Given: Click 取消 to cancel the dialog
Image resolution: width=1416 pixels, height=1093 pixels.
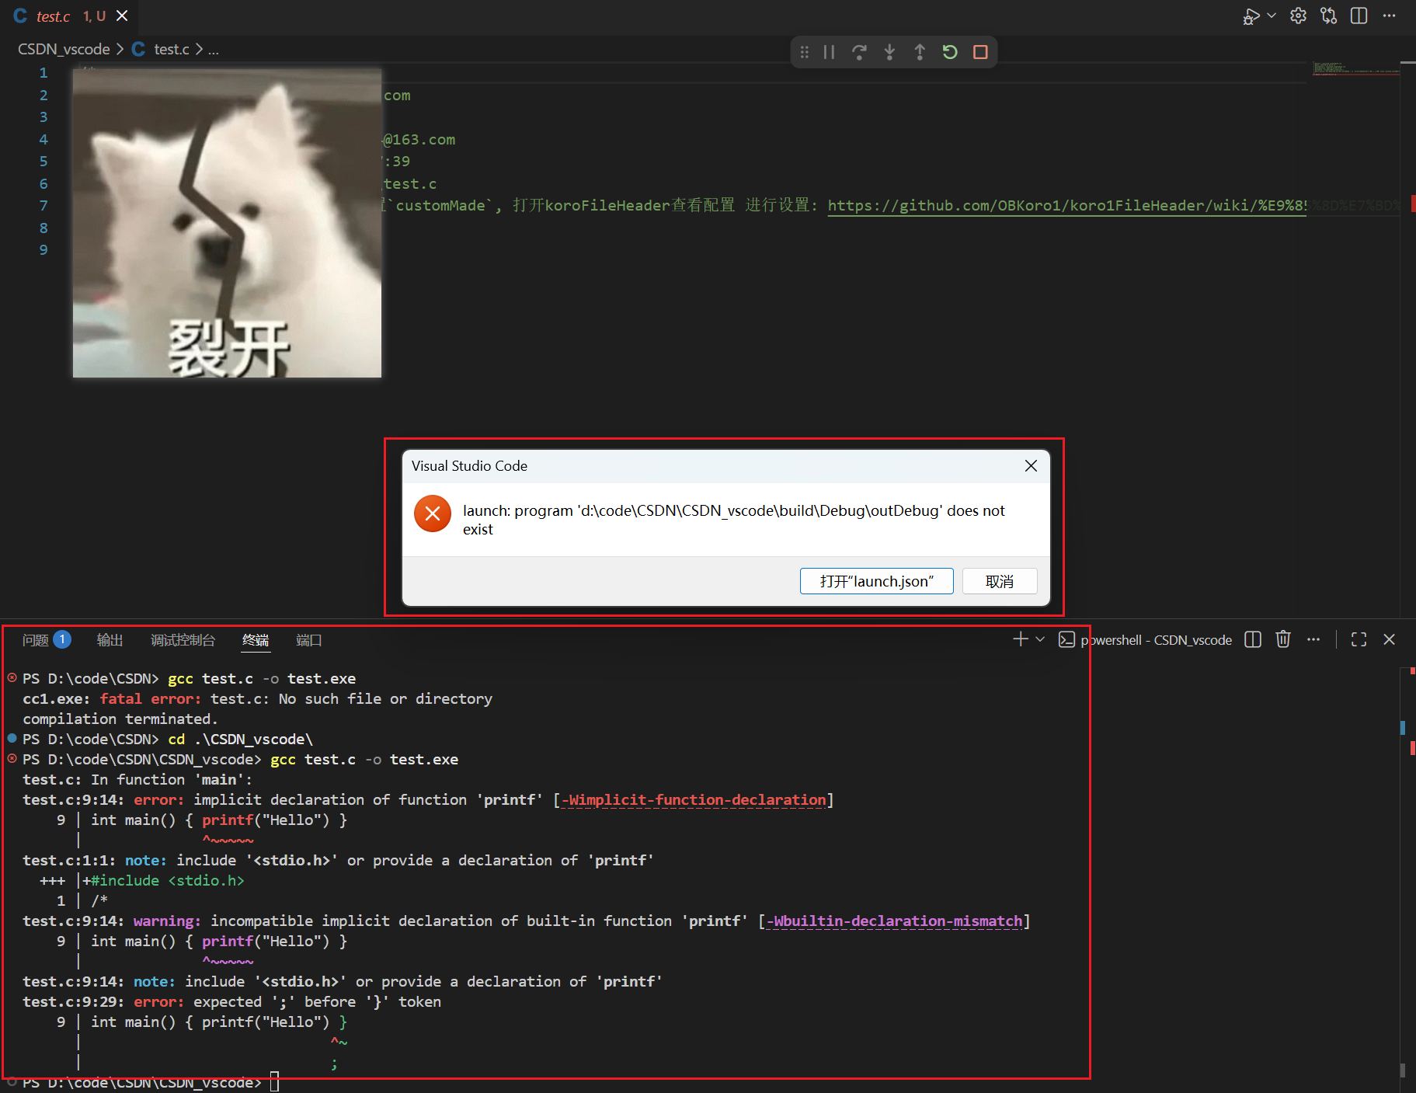Looking at the screenshot, I should coord(999,581).
